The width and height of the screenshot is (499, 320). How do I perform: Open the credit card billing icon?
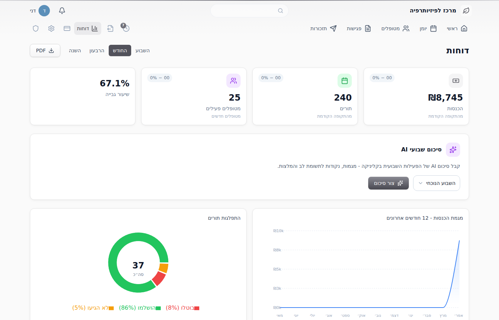coord(67,28)
